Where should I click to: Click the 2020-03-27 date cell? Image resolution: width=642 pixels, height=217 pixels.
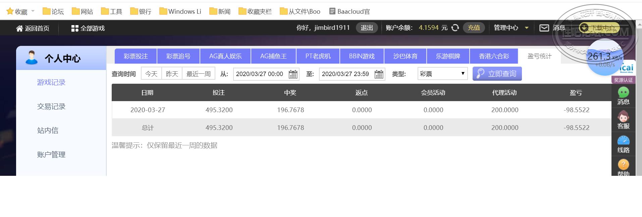click(148, 110)
